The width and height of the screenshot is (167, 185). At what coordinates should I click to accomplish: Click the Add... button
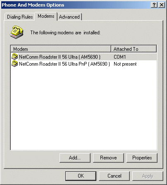click(75, 158)
